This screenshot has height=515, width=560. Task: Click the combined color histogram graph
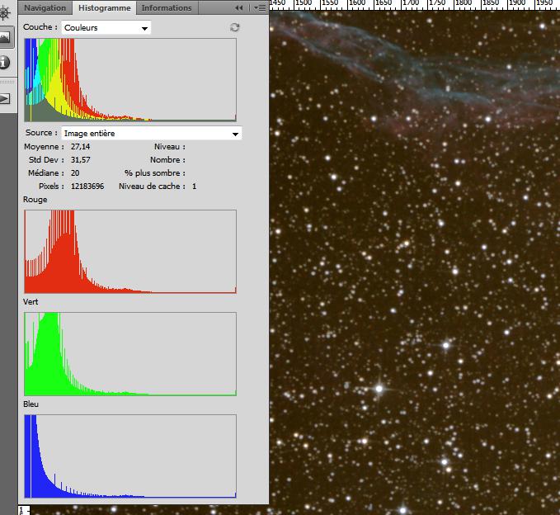pos(130,80)
